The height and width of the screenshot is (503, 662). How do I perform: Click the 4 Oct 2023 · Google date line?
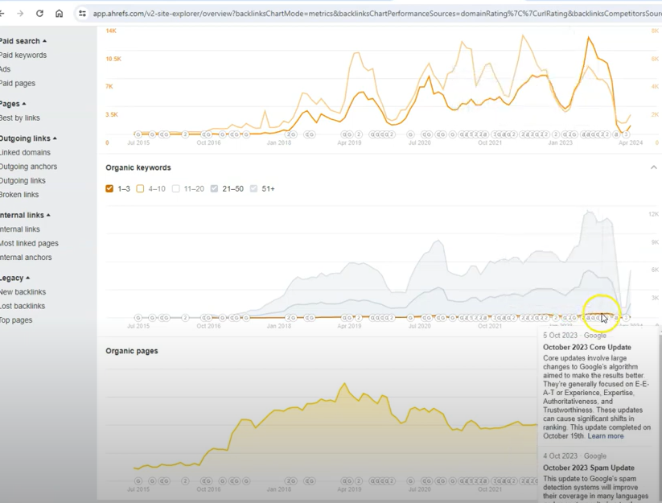574,456
